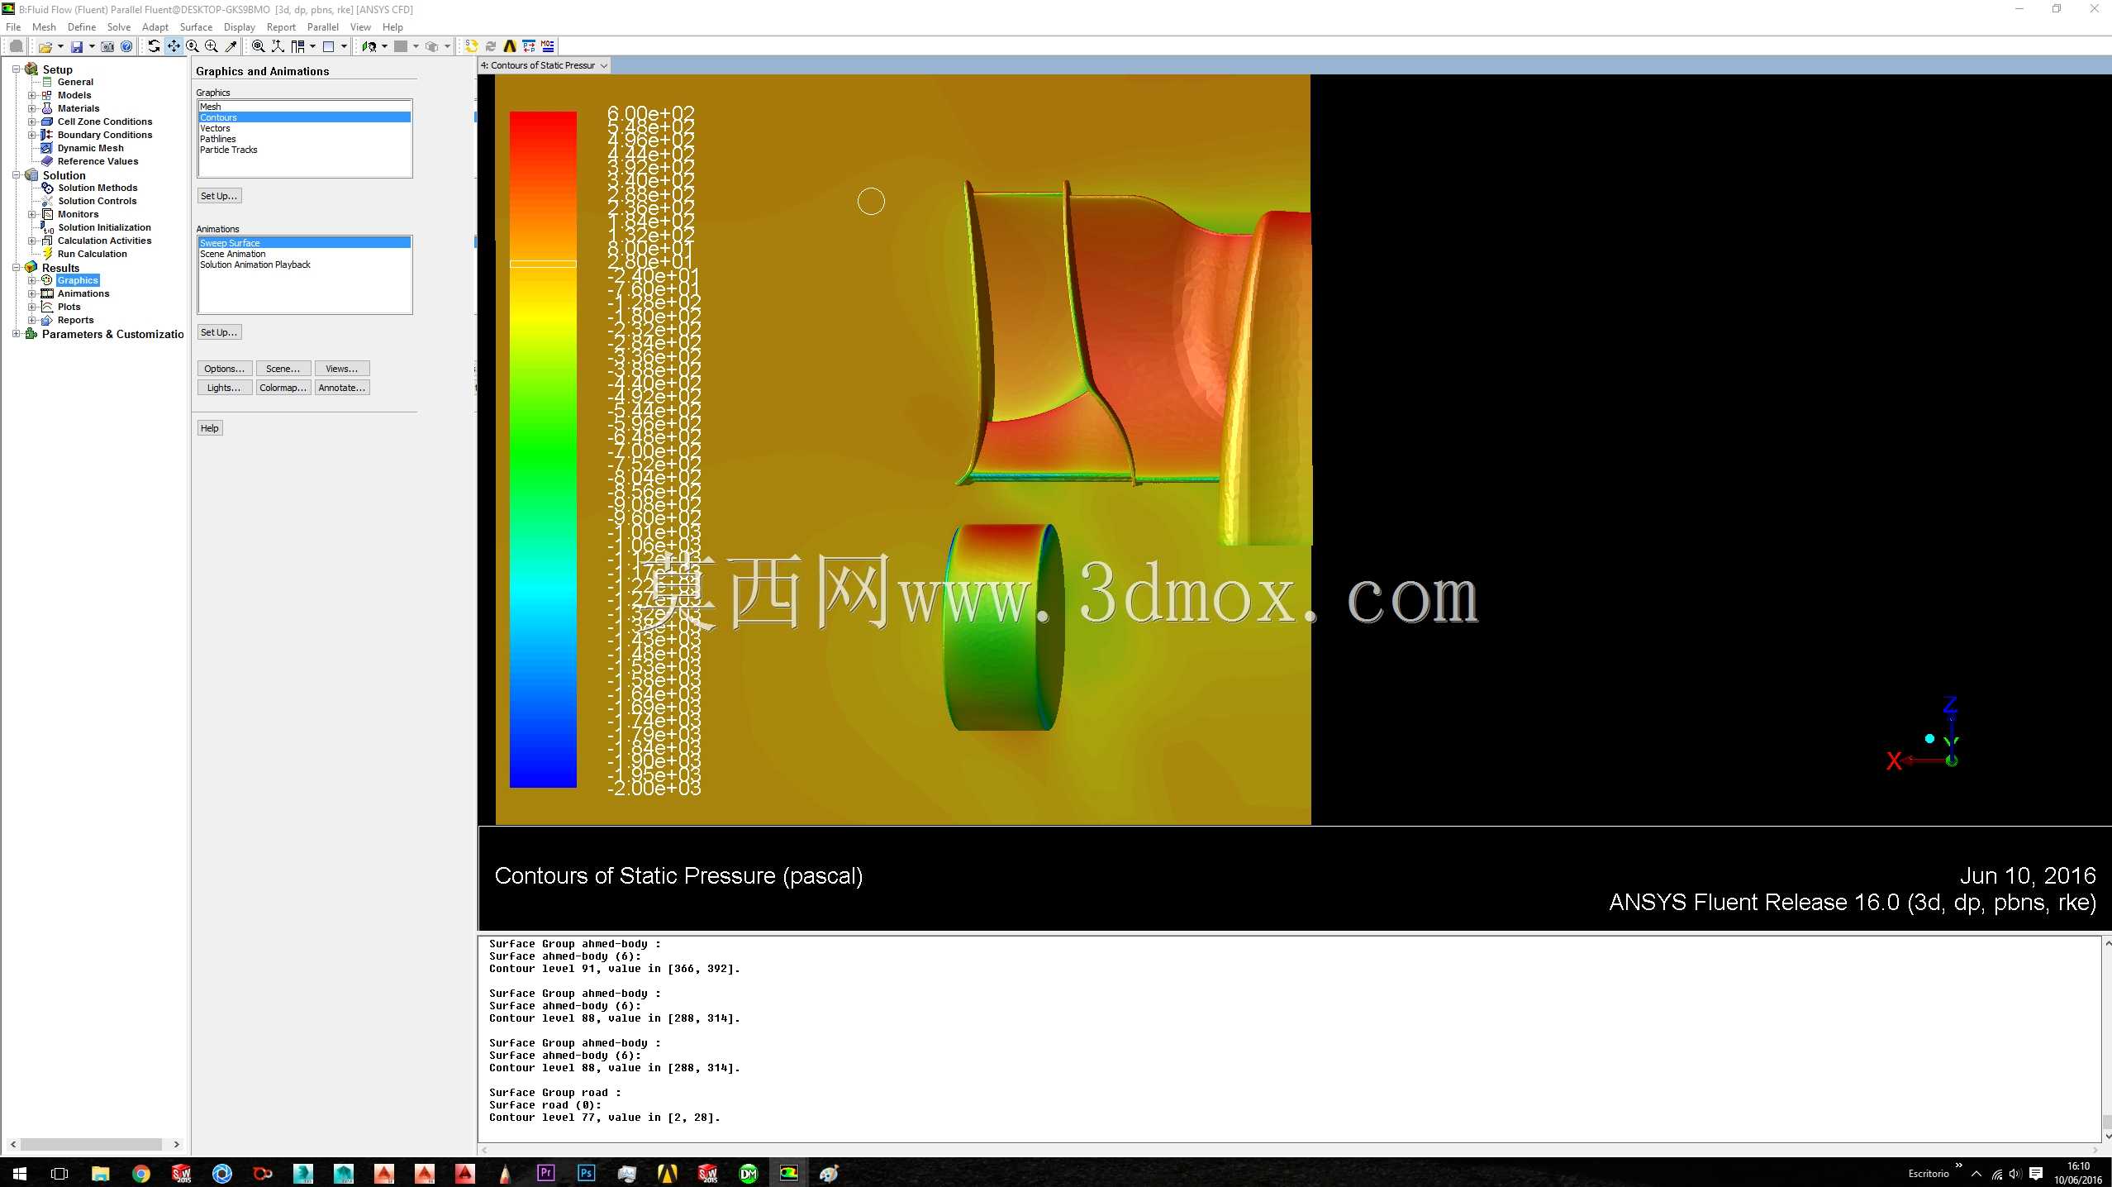Click the Lights... button
This screenshot has width=2112, height=1187.
click(225, 388)
